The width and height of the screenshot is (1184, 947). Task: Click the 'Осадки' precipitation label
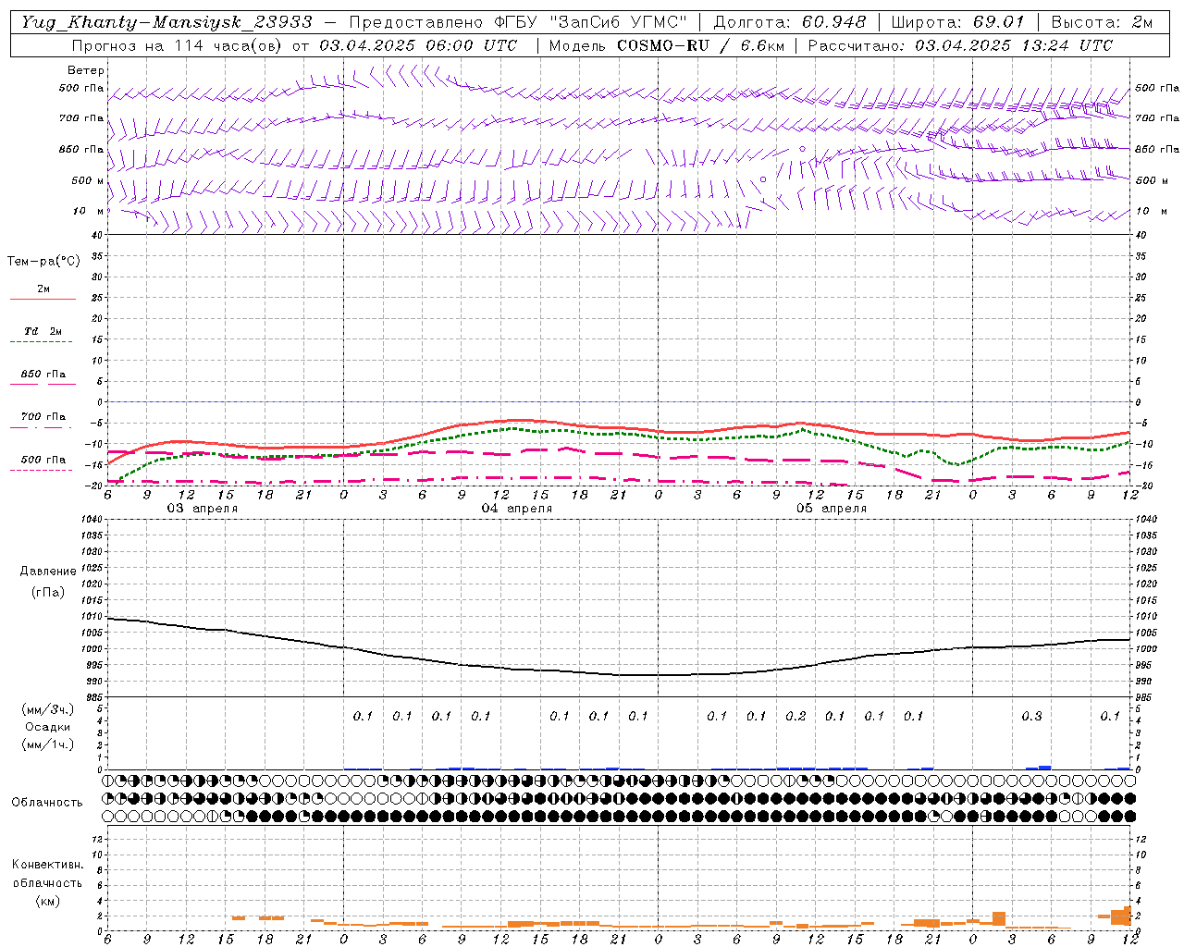(x=48, y=727)
